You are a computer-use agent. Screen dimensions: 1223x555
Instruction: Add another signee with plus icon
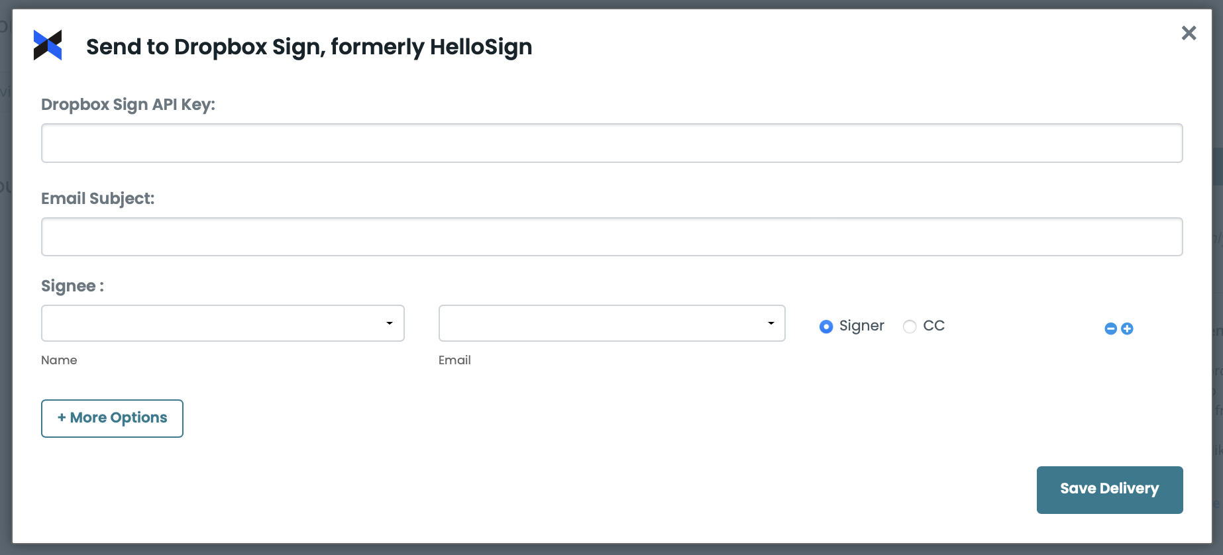(1127, 328)
